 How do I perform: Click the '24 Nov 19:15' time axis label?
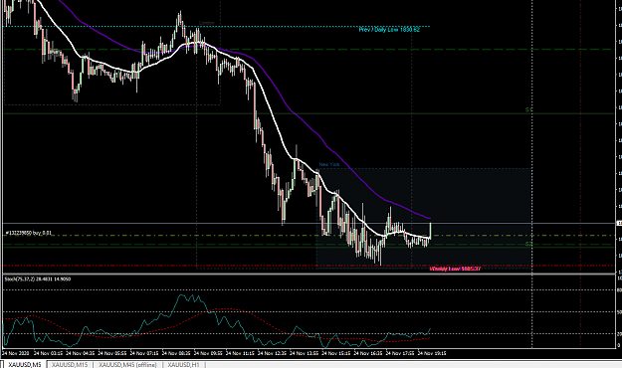coord(432,353)
